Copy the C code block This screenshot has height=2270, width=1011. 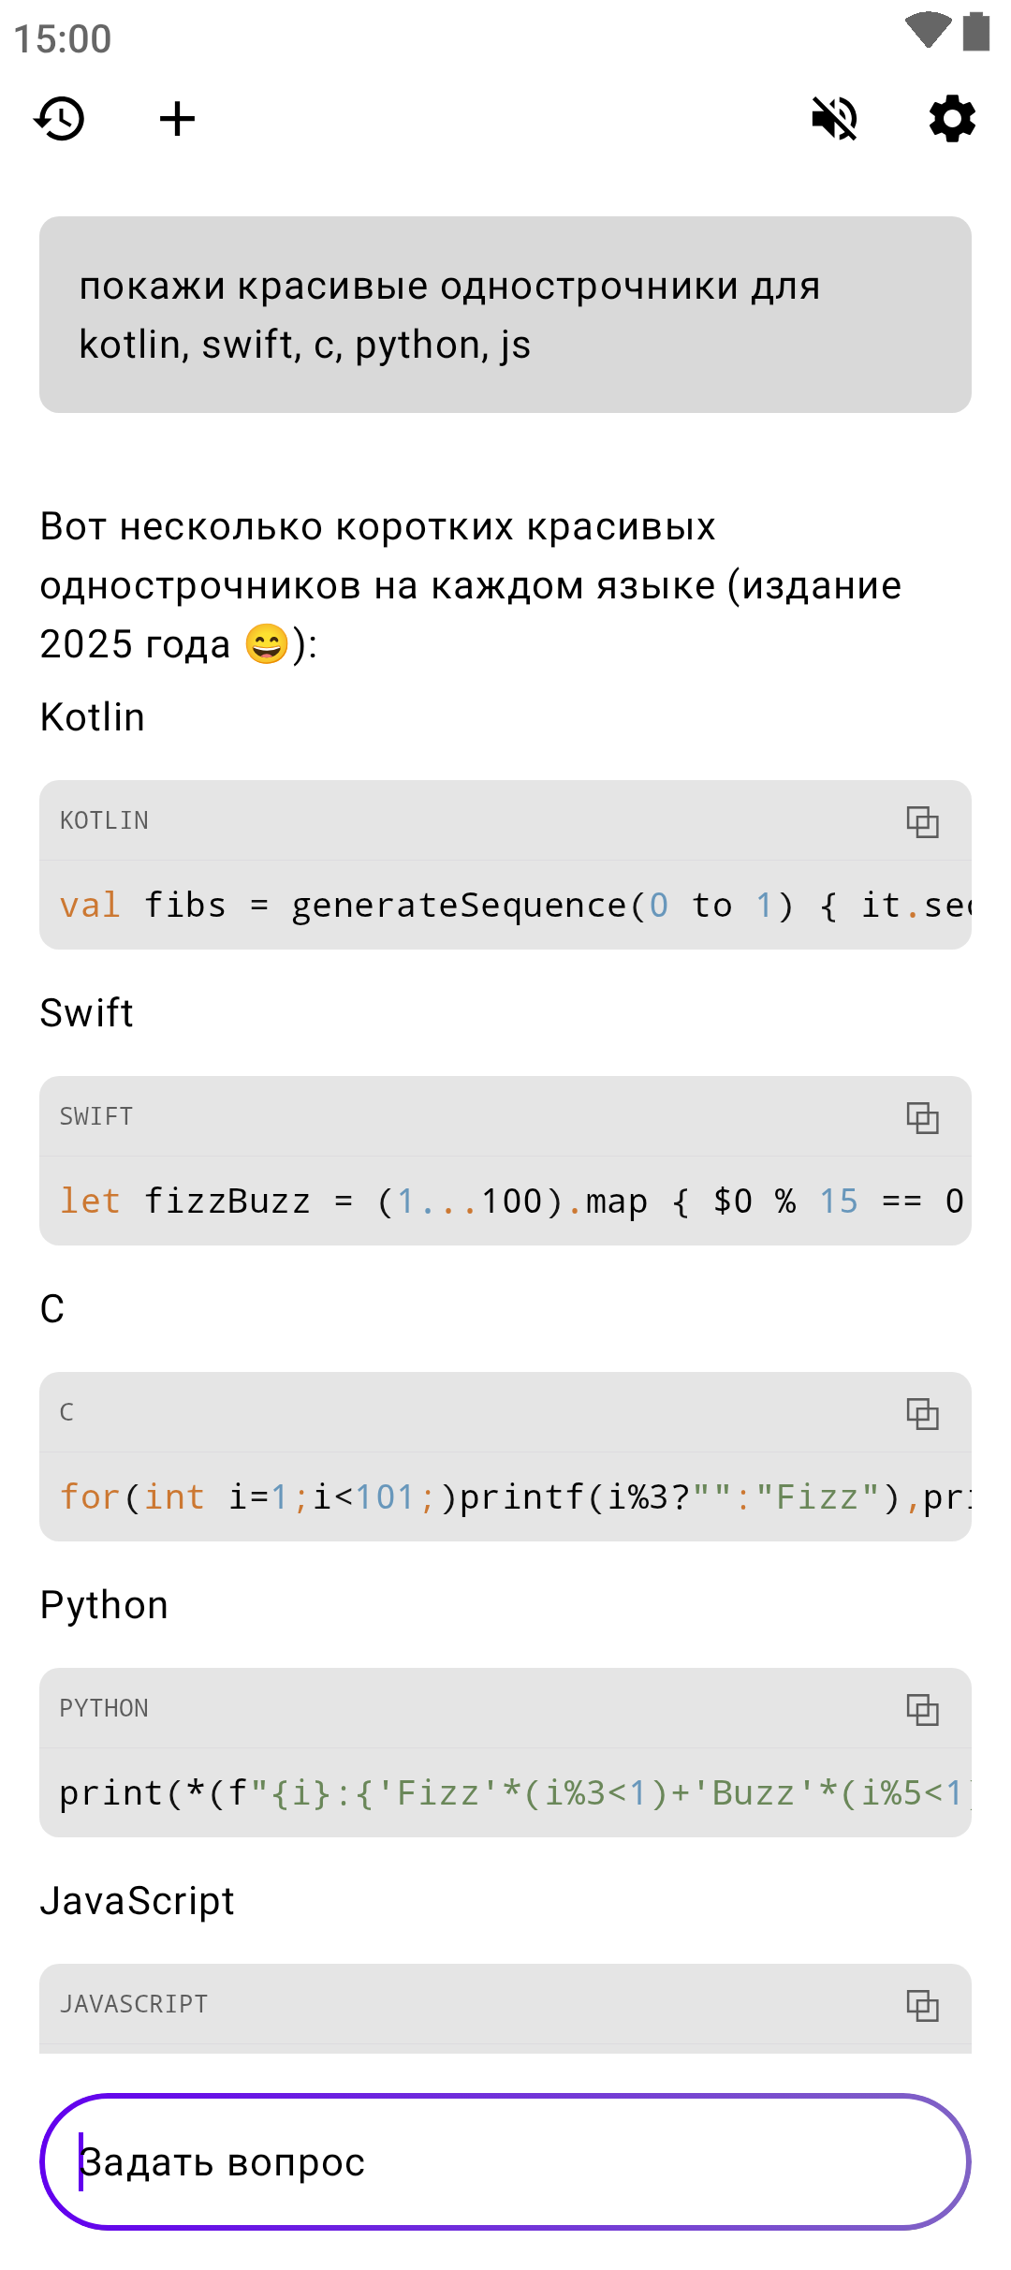tap(922, 1413)
